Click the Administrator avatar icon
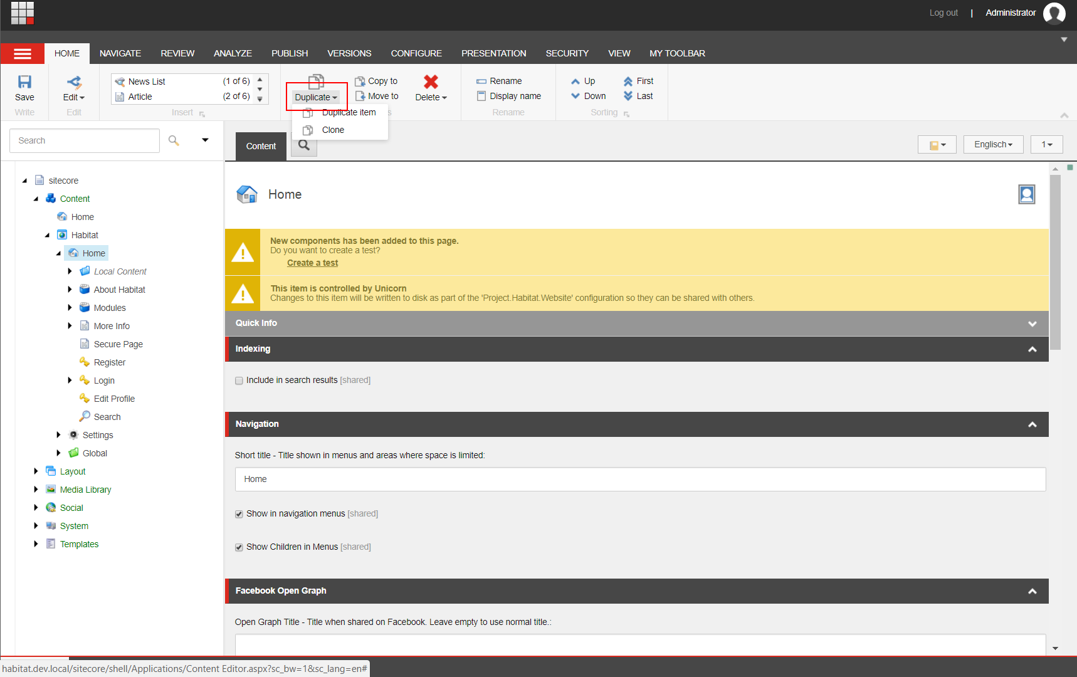The height and width of the screenshot is (677, 1077). click(x=1054, y=13)
